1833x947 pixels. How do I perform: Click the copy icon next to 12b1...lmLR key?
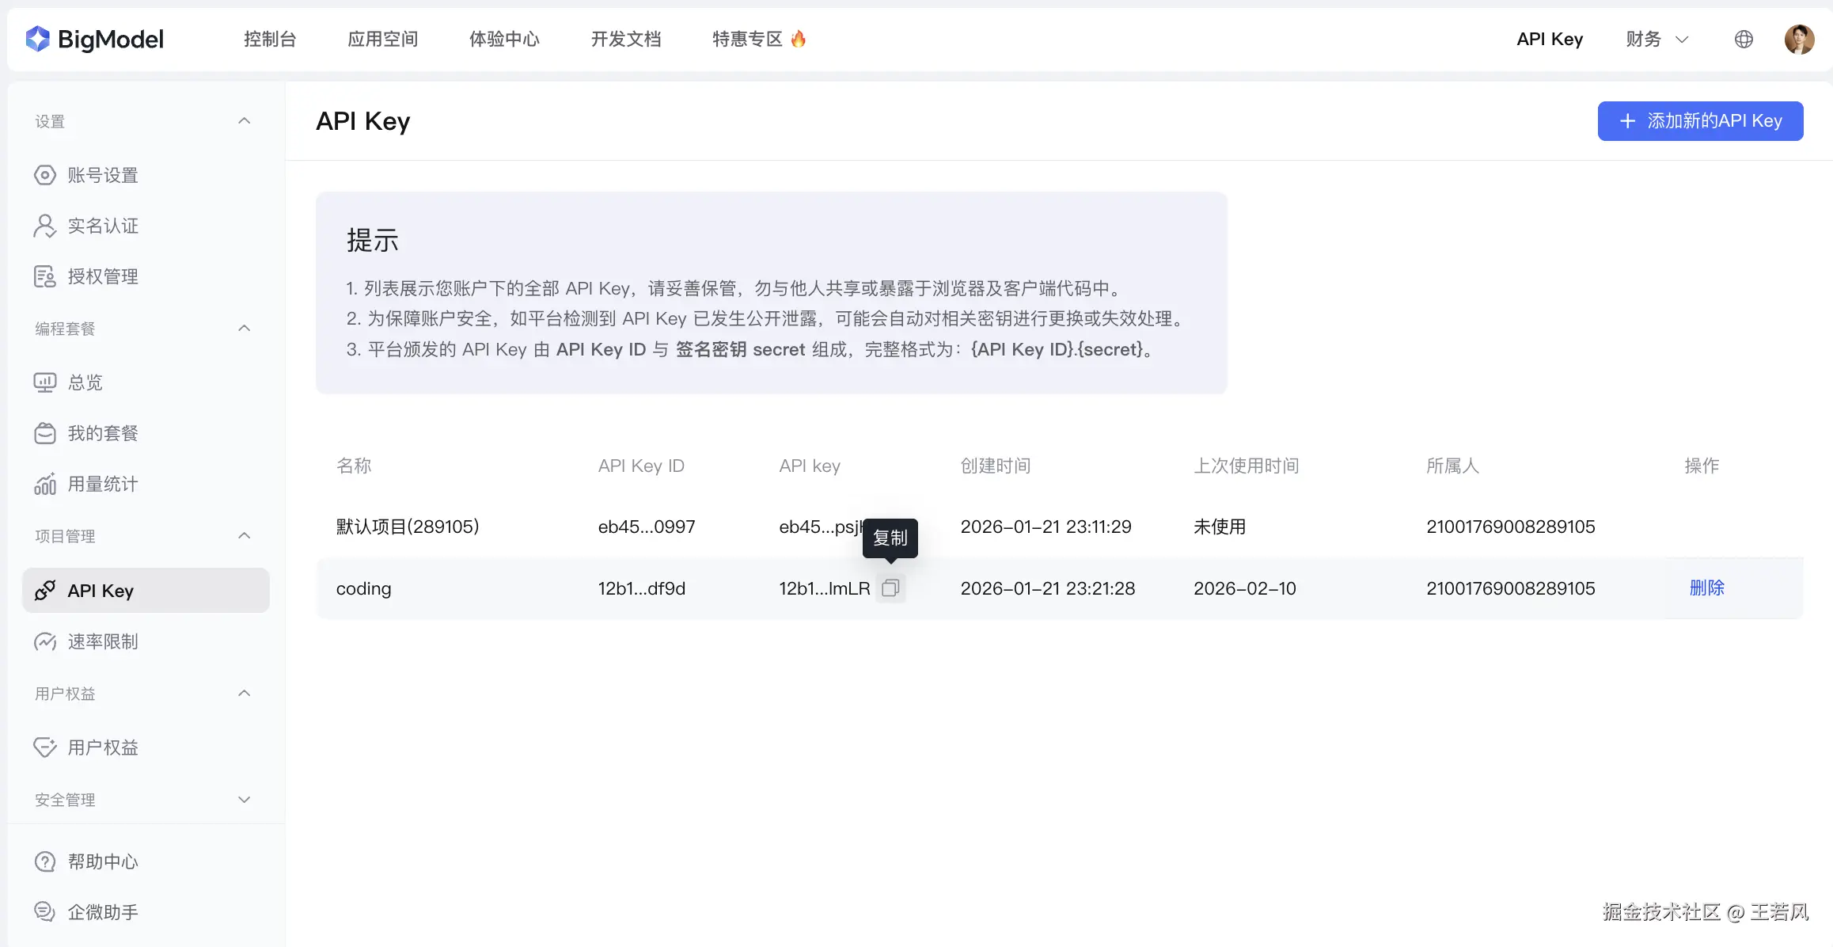(x=890, y=588)
